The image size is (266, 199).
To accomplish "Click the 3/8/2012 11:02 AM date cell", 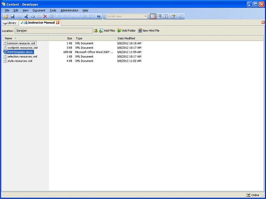I will [129, 61].
